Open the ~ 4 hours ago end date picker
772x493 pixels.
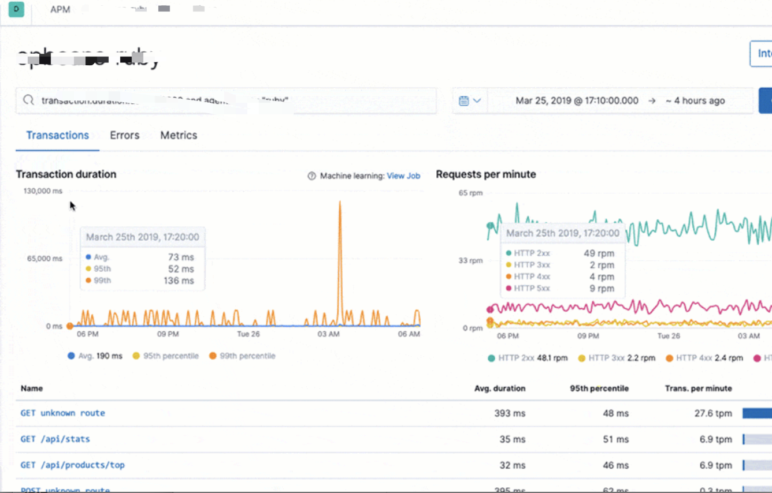[695, 100]
